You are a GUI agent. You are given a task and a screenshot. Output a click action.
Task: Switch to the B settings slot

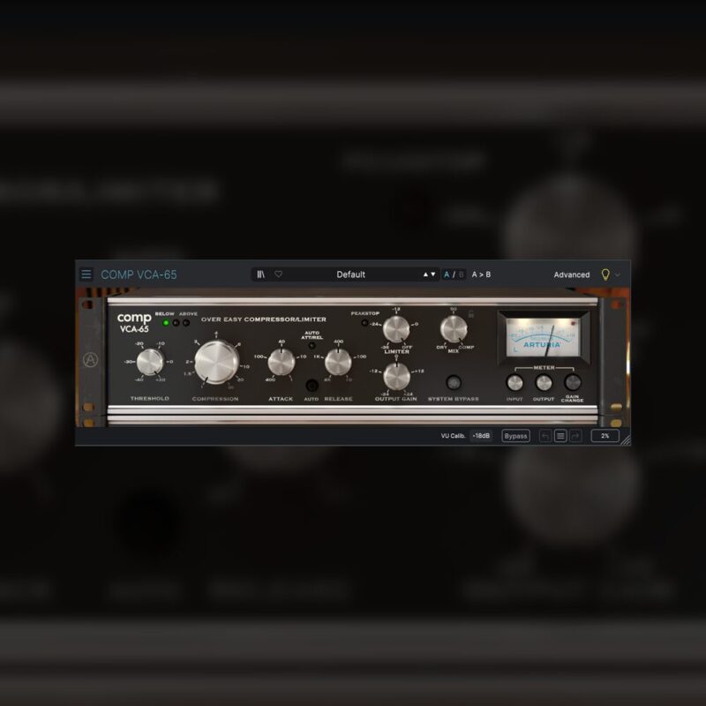point(461,274)
